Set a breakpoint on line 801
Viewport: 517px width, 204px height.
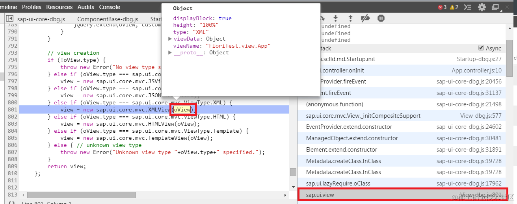click(x=13, y=109)
